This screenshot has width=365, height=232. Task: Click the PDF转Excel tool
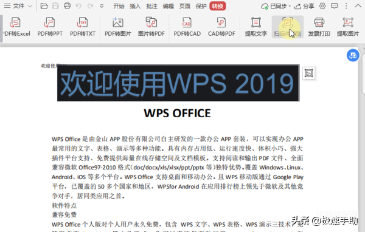pyautogui.click(x=16, y=27)
